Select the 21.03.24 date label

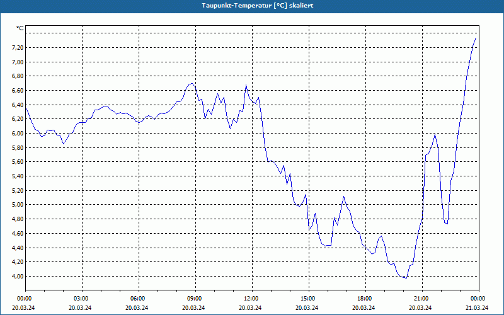(x=477, y=307)
